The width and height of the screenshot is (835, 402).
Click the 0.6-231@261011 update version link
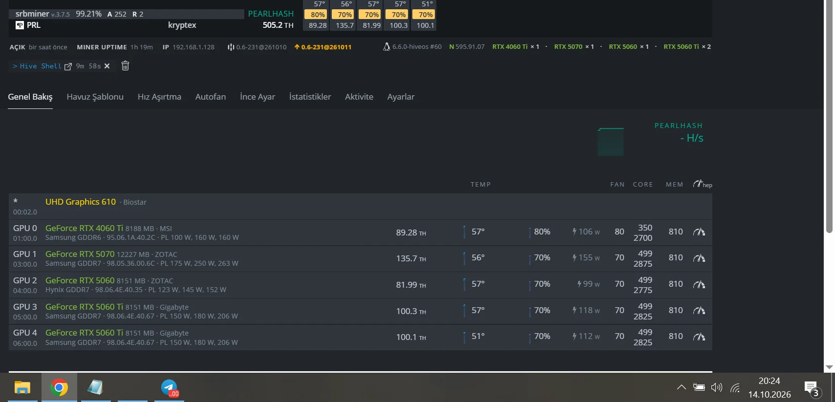coord(322,47)
